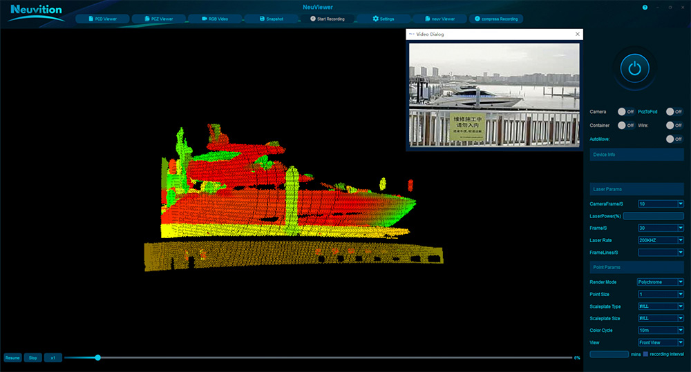Open Settings with the gear icon
The width and height of the screenshot is (691, 372).
pos(375,19)
